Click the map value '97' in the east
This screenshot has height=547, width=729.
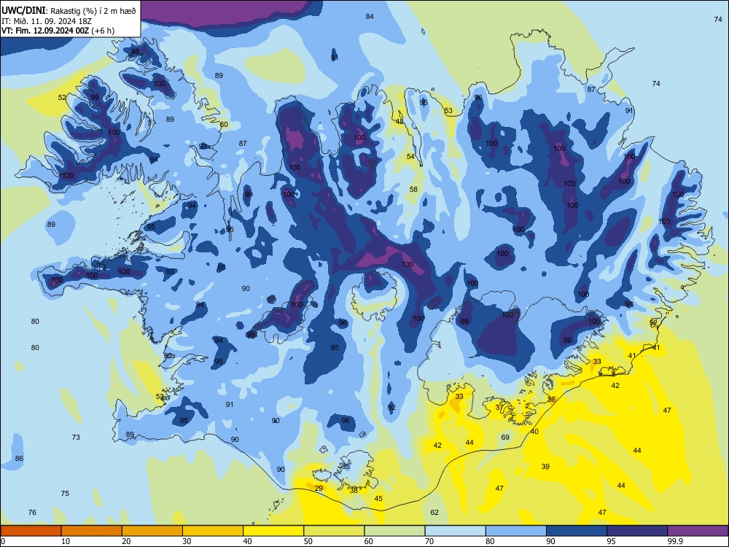629,305
